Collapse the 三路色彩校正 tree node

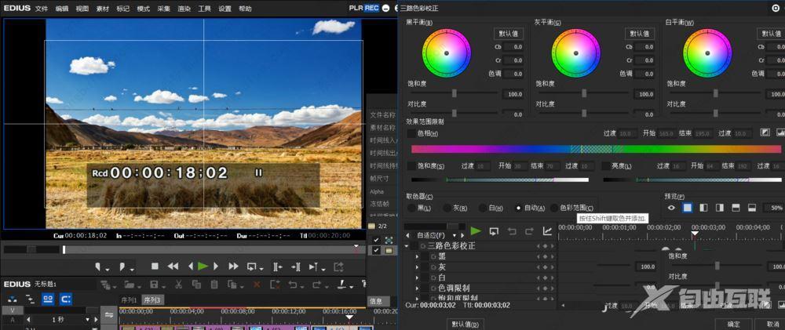coord(406,246)
